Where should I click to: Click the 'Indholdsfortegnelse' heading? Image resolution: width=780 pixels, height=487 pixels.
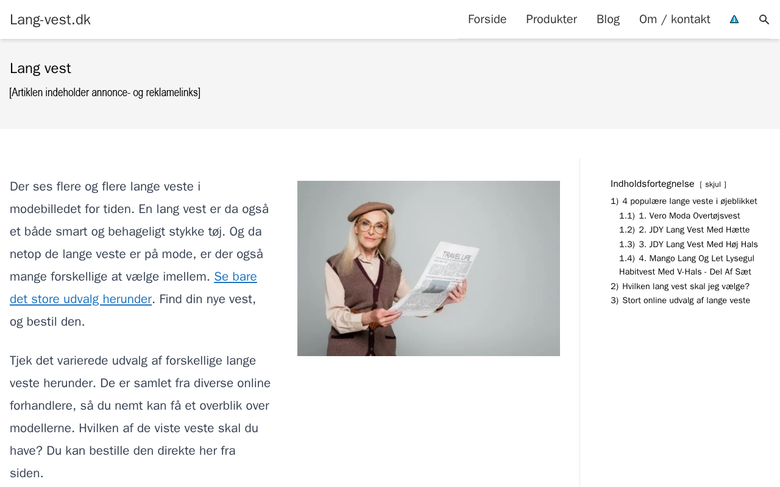(653, 184)
